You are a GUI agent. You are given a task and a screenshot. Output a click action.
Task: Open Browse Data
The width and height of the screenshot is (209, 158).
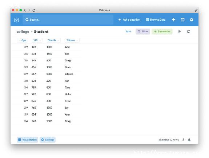pos(156,20)
